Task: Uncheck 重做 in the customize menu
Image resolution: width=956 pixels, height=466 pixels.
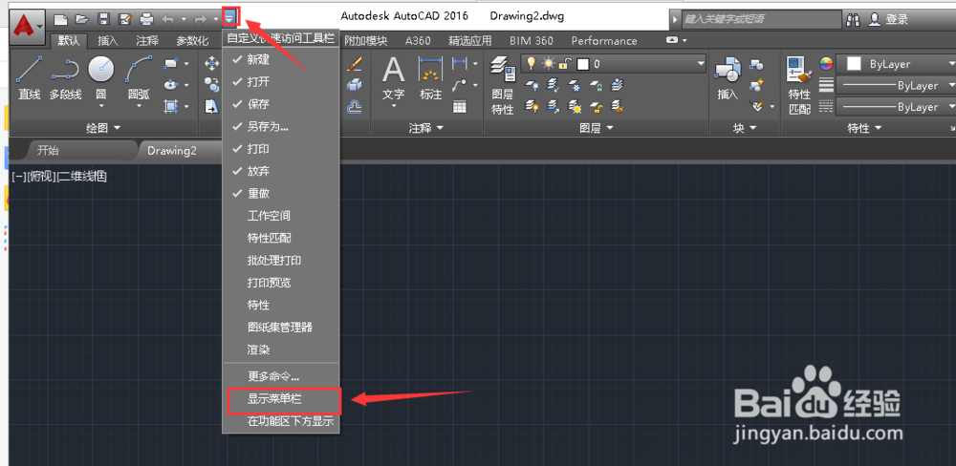Action: (x=281, y=193)
